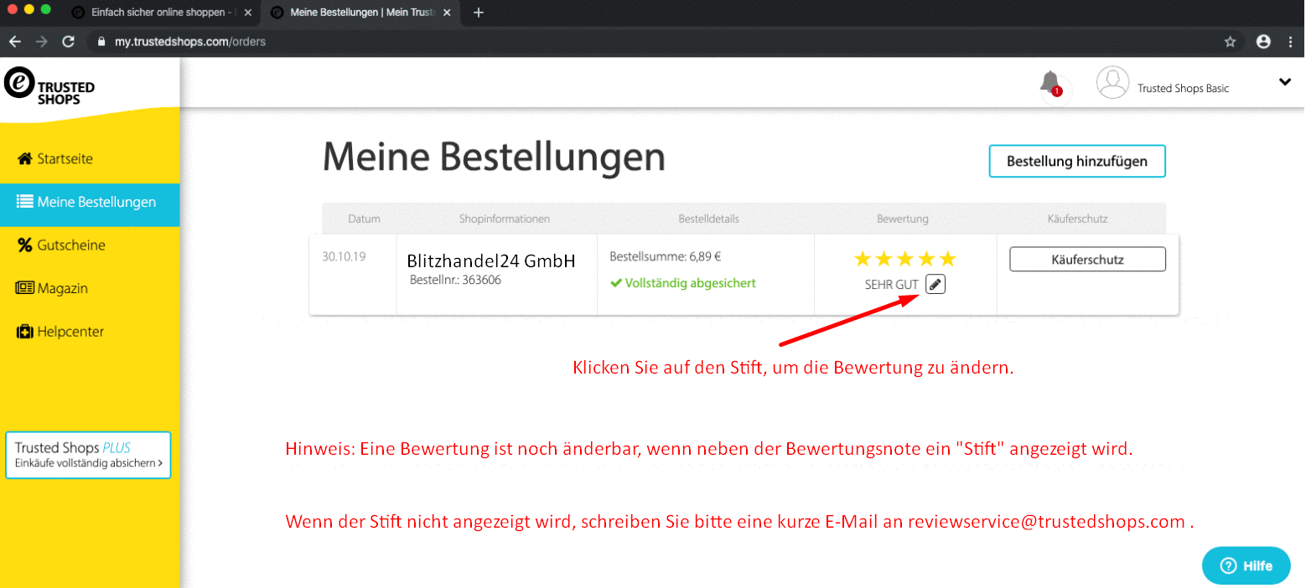Screen dimensions: 1306x588
Task: Expand the Trusted Shops Basic account menu
Action: point(1285,82)
